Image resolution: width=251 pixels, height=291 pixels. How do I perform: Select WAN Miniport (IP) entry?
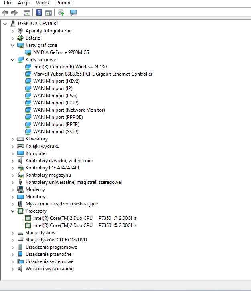[x=53, y=88]
